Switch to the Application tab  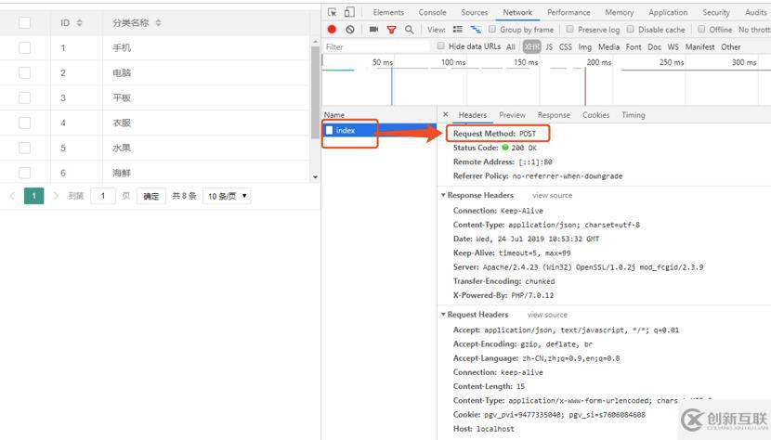pos(668,12)
